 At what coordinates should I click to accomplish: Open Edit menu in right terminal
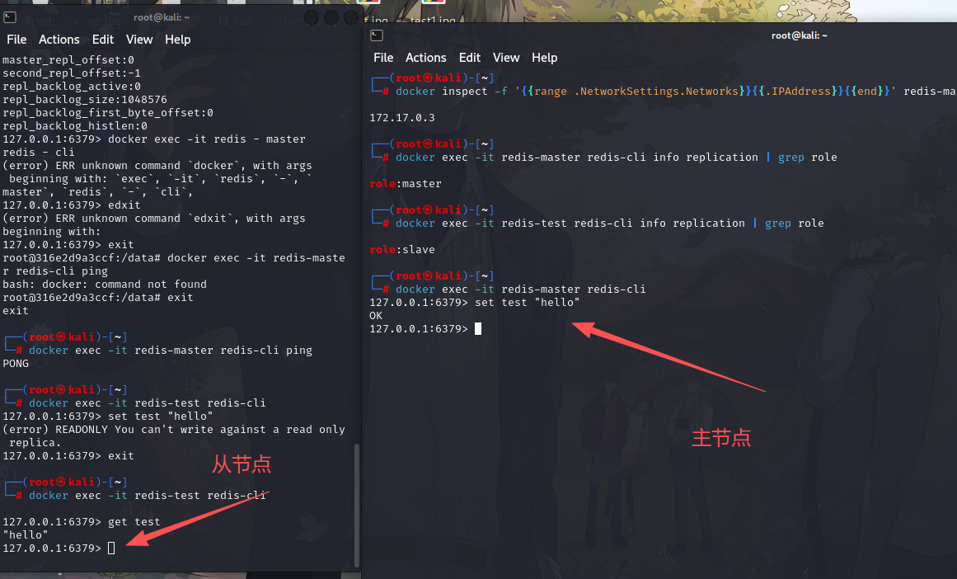(x=470, y=58)
